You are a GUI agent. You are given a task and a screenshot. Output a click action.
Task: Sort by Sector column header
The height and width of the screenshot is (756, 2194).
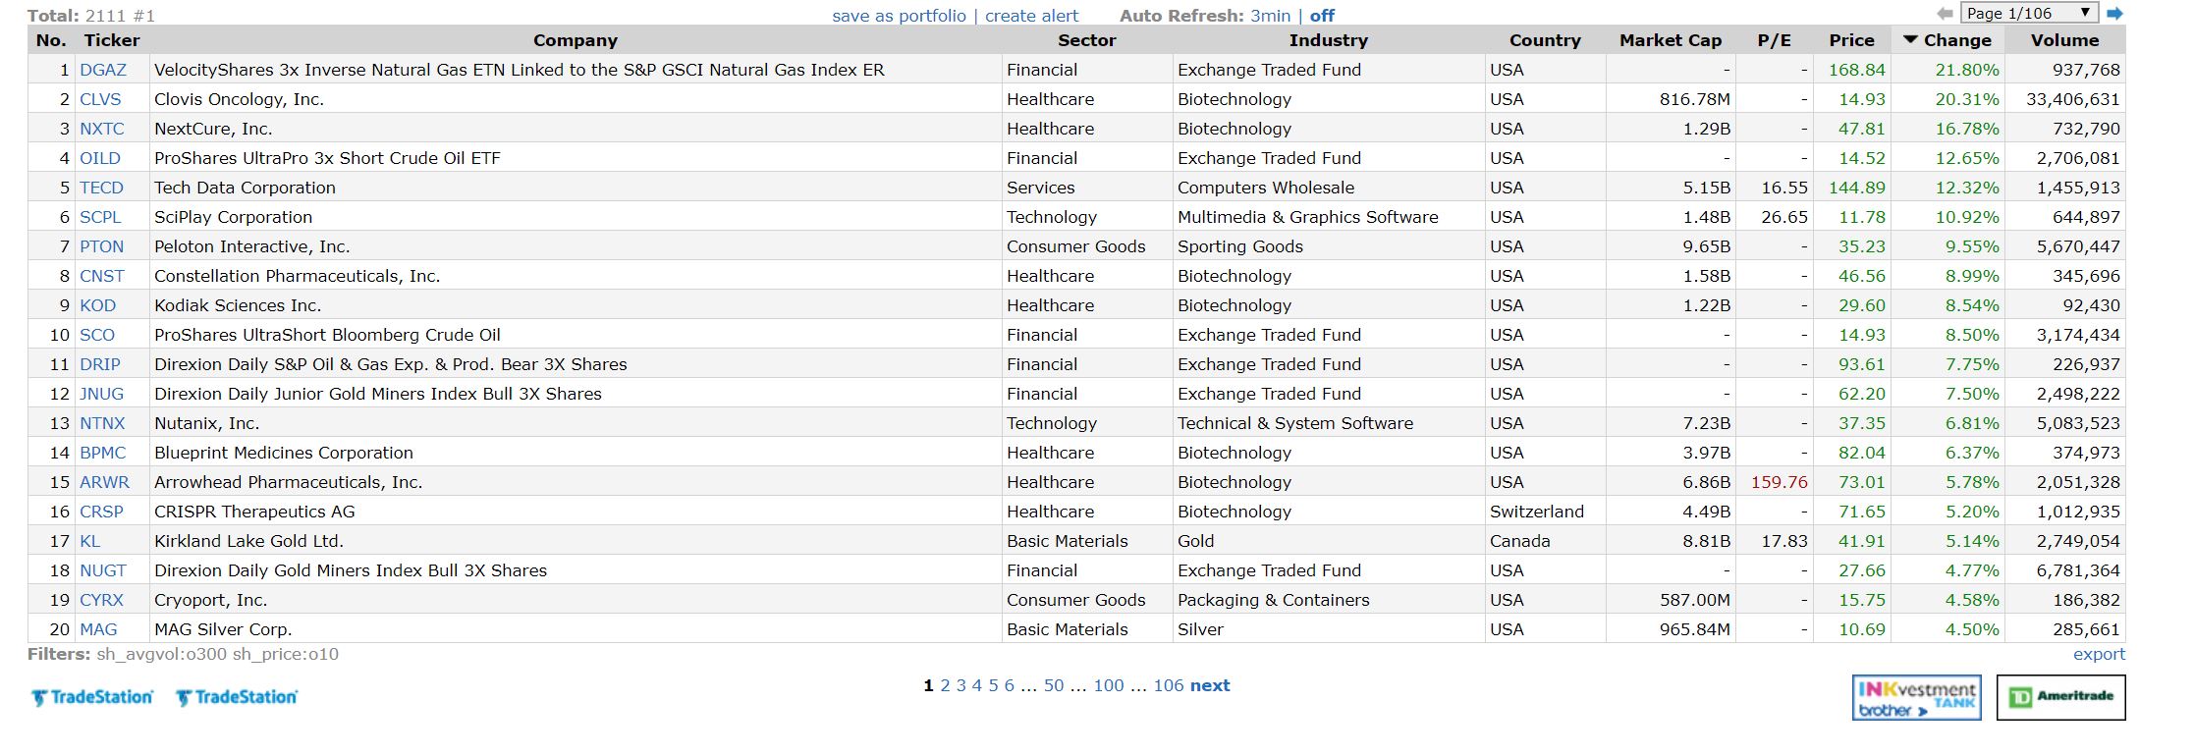click(1086, 40)
